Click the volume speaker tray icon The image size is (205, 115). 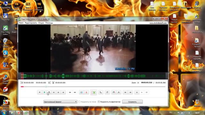click(189, 113)
